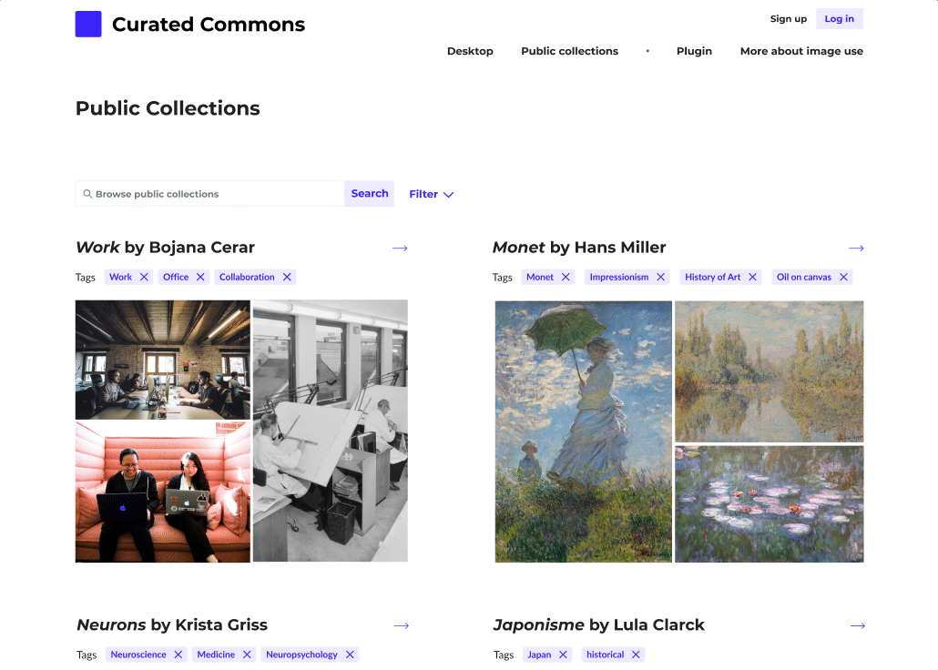Open the Plugin page
938x670 pixels.
pos(694,51)
